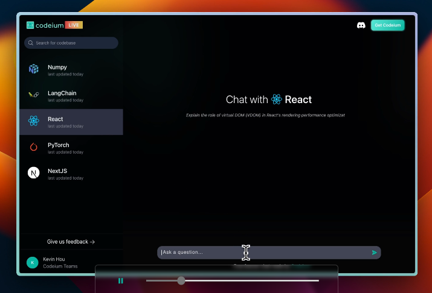The width and height of the screenshot is (432, 293).
Task: Select the LangChain codebase
Action: [71, 96]
